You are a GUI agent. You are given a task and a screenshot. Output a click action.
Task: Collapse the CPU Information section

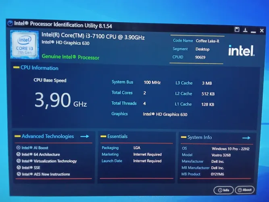coord(16,67)
